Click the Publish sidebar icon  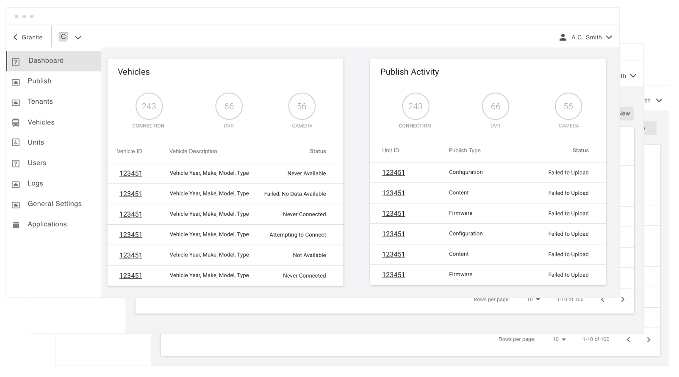click(16, 82)
